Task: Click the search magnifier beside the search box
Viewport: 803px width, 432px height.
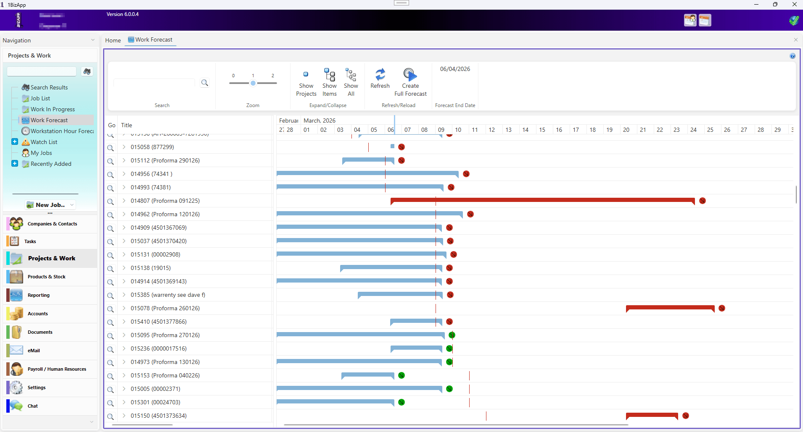Action: point(204,83)
